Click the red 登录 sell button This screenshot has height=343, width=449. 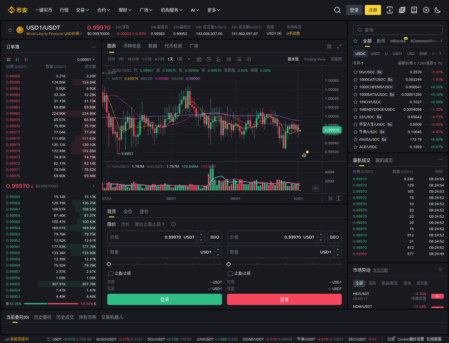tap(284, 299)
